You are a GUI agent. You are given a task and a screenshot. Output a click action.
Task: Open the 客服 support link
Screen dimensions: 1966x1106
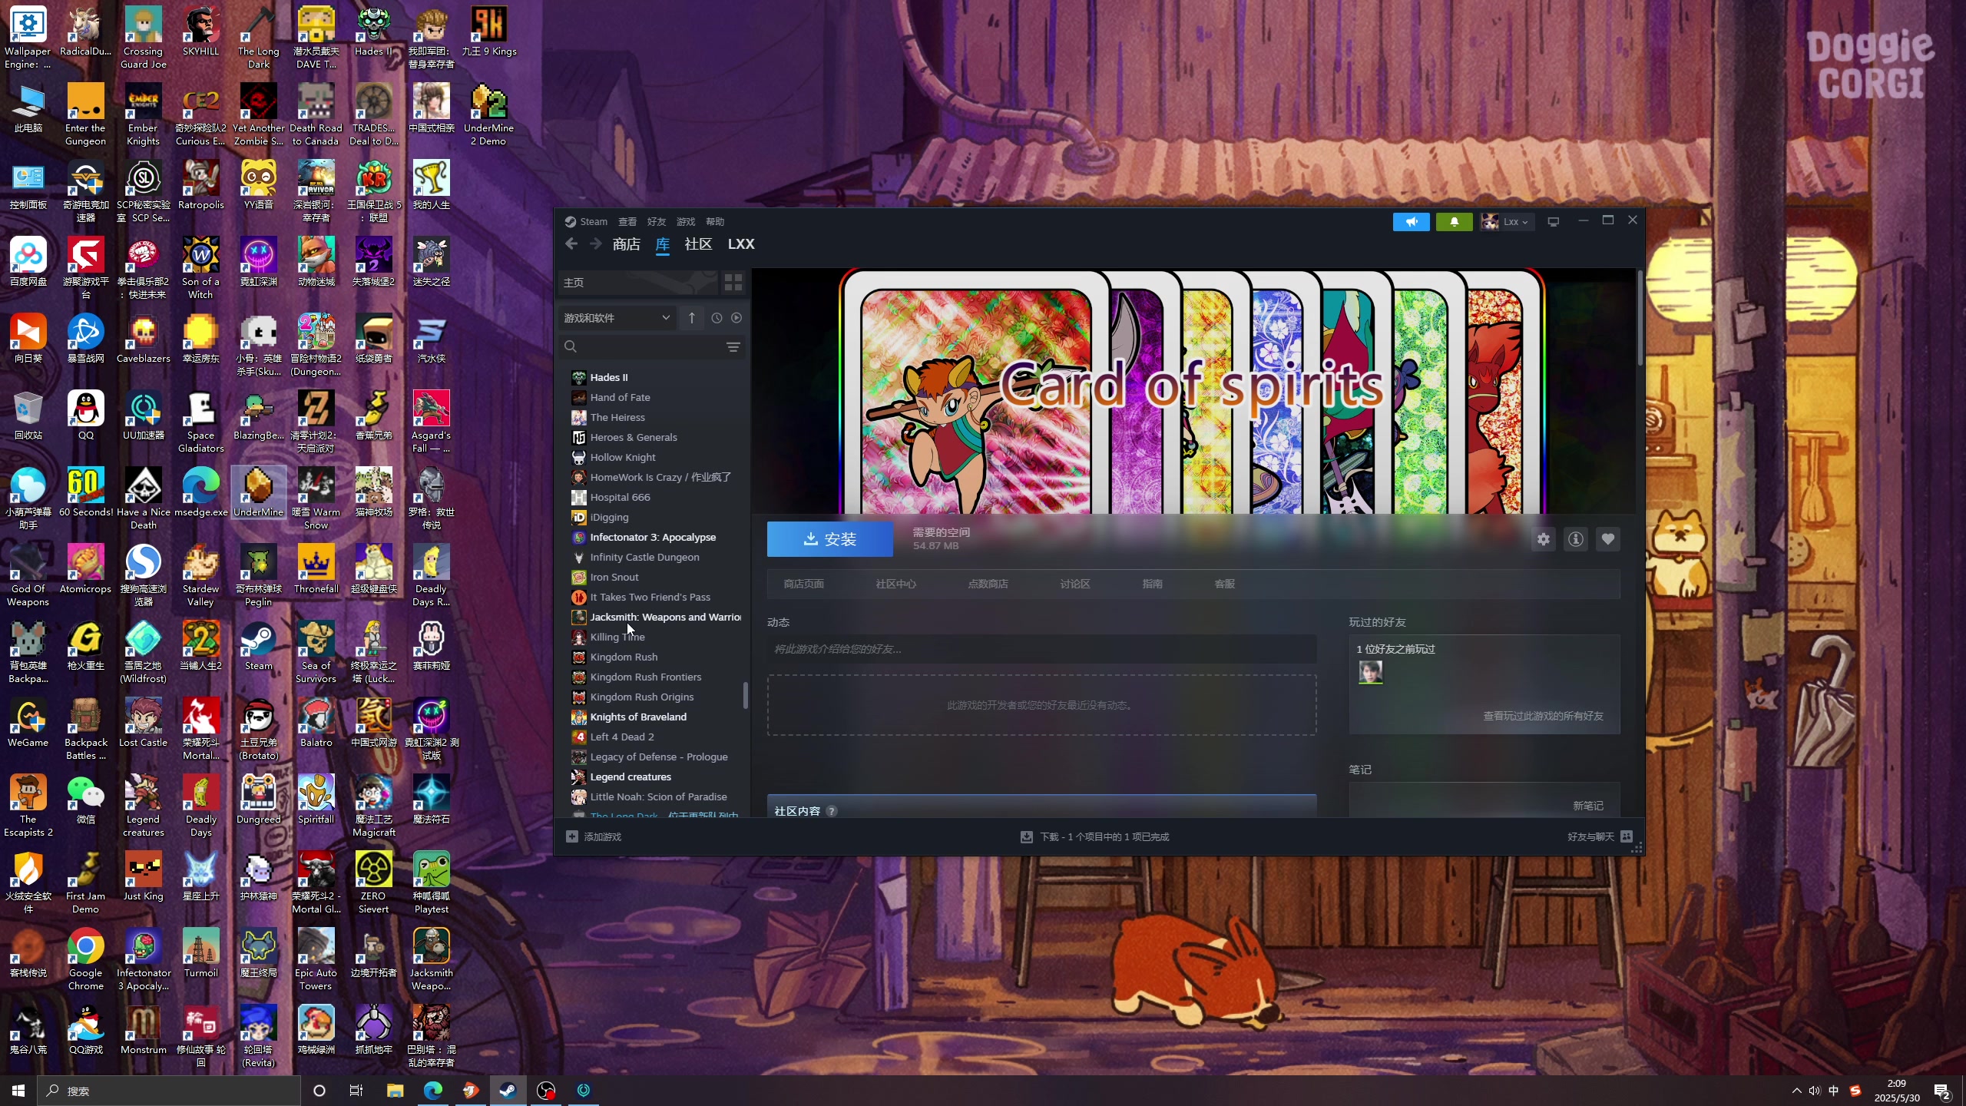click(x=1225, y=584)
